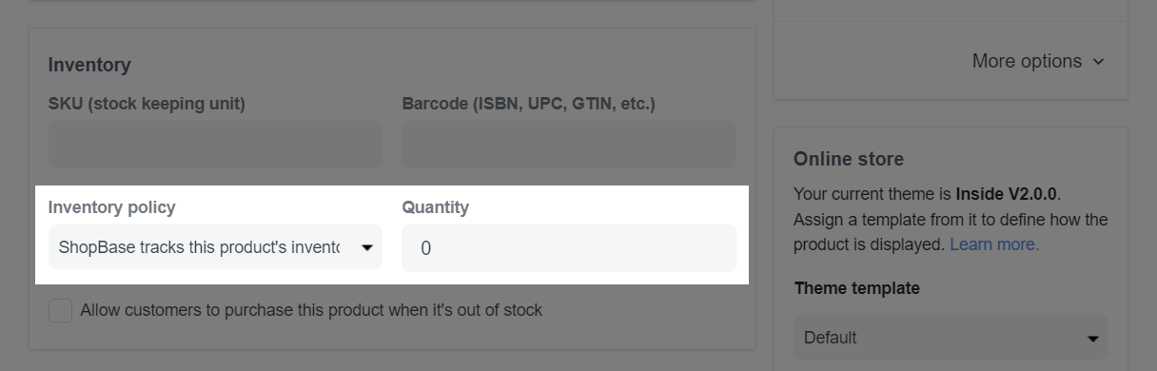The height and width of the screenshot is (371, 1157).
Task: Click the 'SKU (stock keeping unit)' label
Action: pyautogui.click(x=147, y=104)
